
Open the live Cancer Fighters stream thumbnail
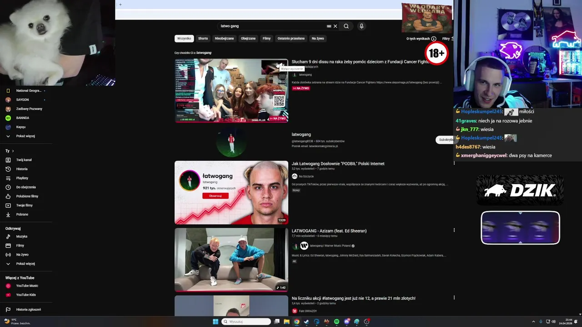[x=231, y=90]
